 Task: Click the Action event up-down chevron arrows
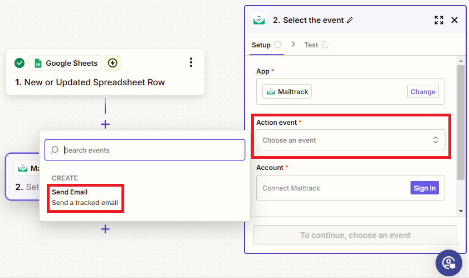click(x=436, y=140)
